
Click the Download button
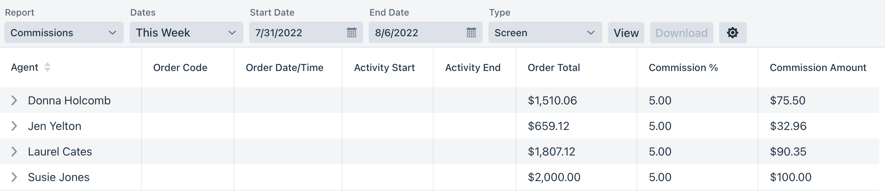[682, 33]
